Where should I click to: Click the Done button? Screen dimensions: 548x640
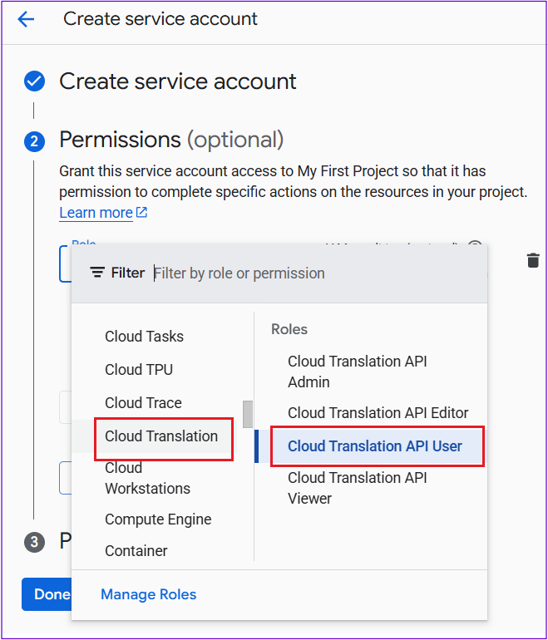tap(47, 594)
